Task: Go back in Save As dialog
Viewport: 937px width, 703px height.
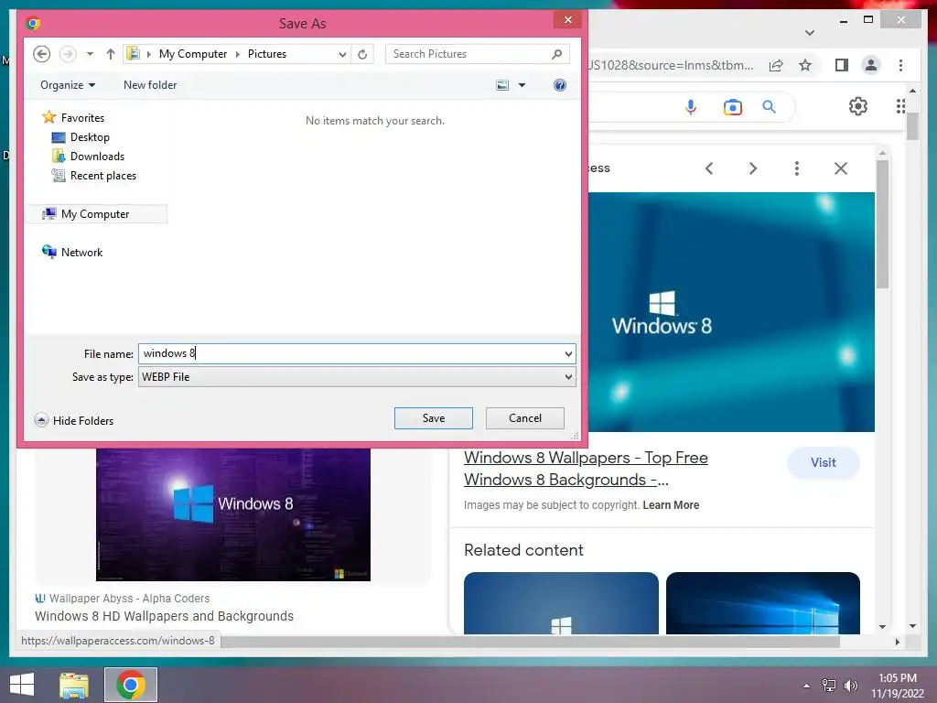Action: (41, 54)
